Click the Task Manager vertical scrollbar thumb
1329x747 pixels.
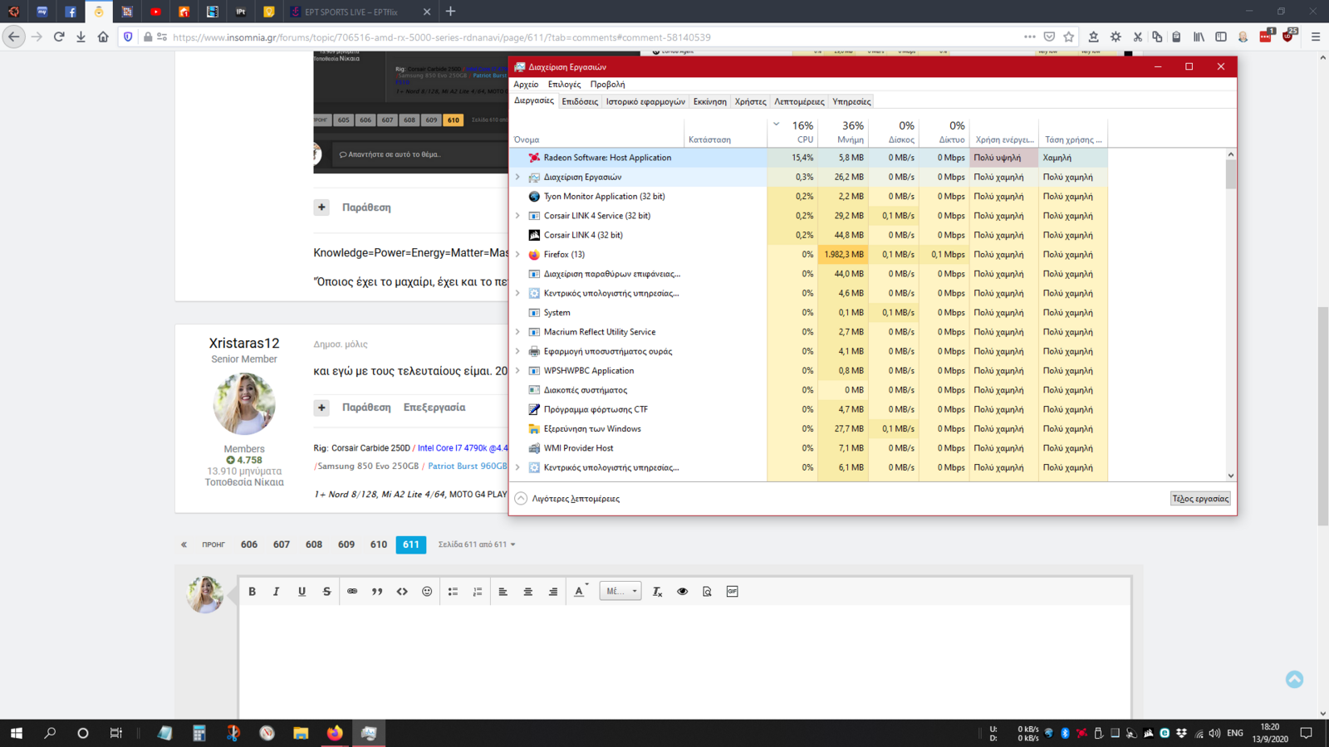[x=1231, y=174]
